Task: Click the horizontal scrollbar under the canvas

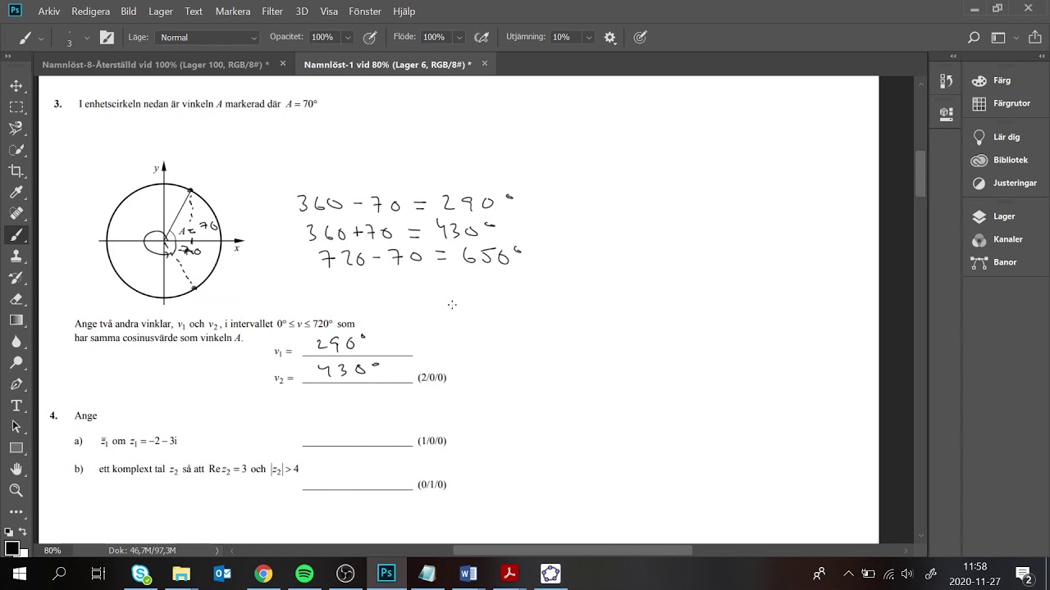Action: [x=573, y=551]
